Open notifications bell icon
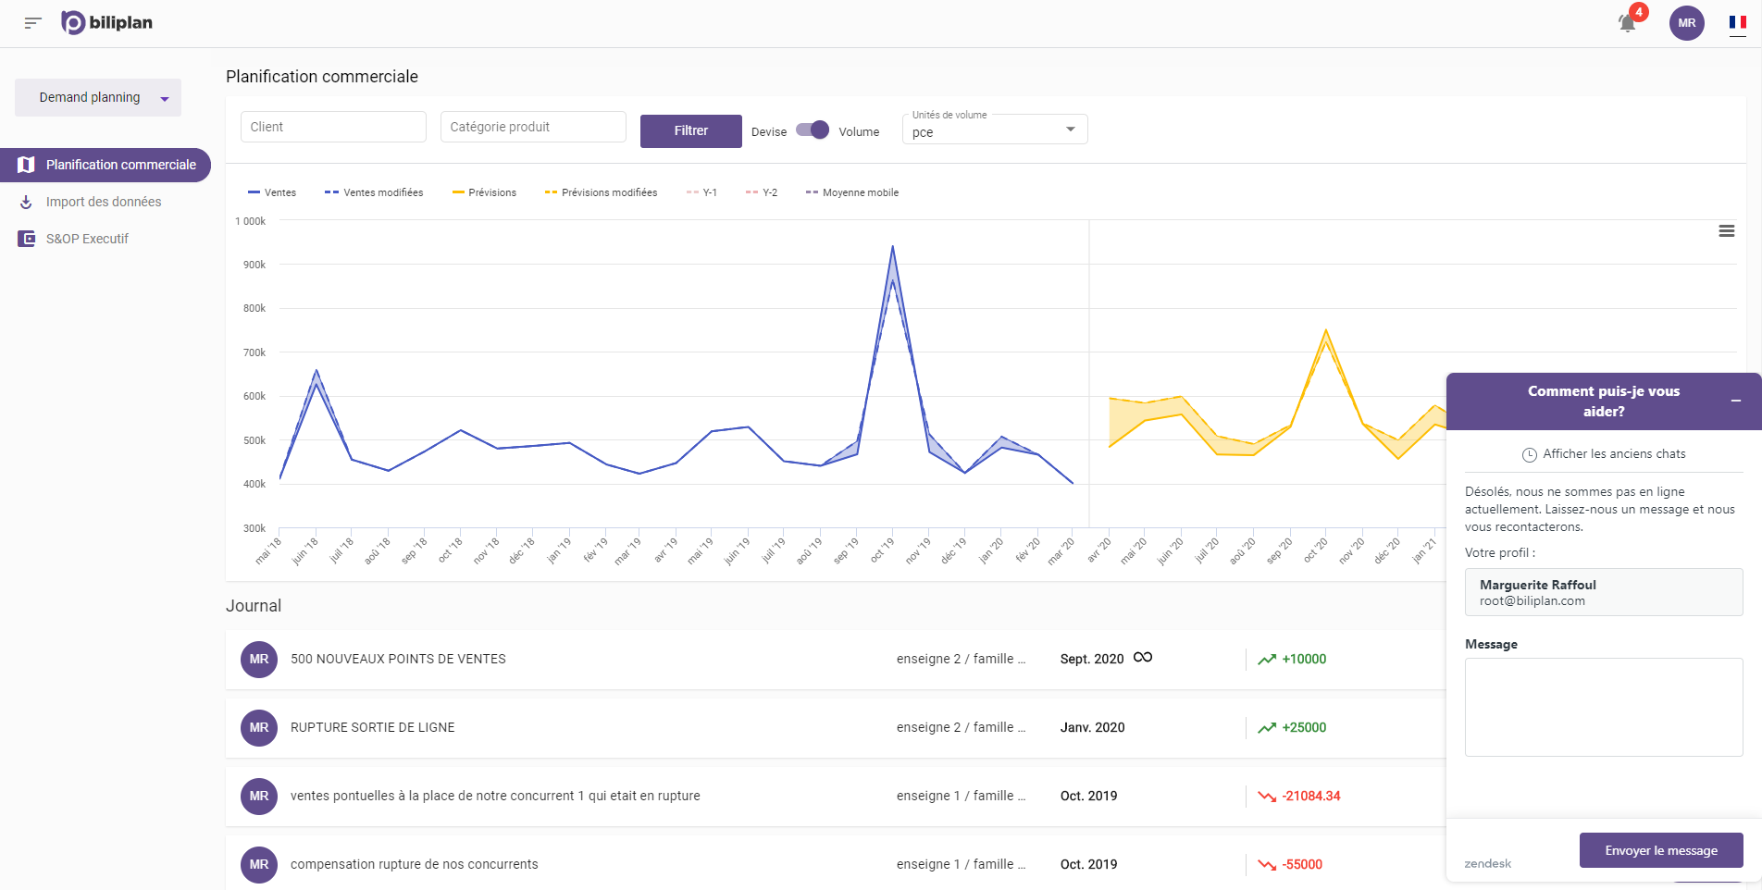The width and height of the screenshot is (1762, 890). coord(1627,23)
